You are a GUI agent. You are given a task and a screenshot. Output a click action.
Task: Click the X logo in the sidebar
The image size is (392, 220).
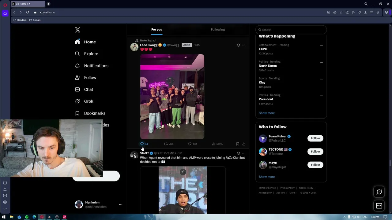(77, 30)
